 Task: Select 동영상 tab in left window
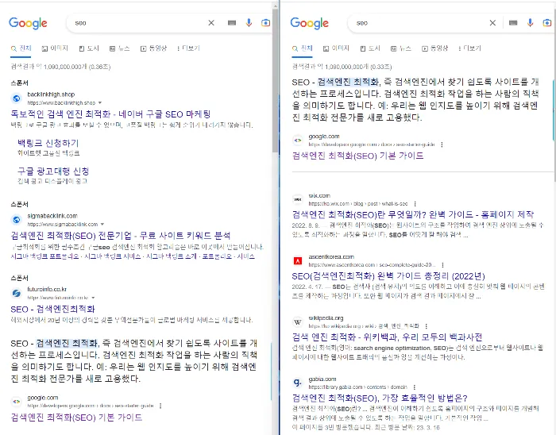click(153, 48)
